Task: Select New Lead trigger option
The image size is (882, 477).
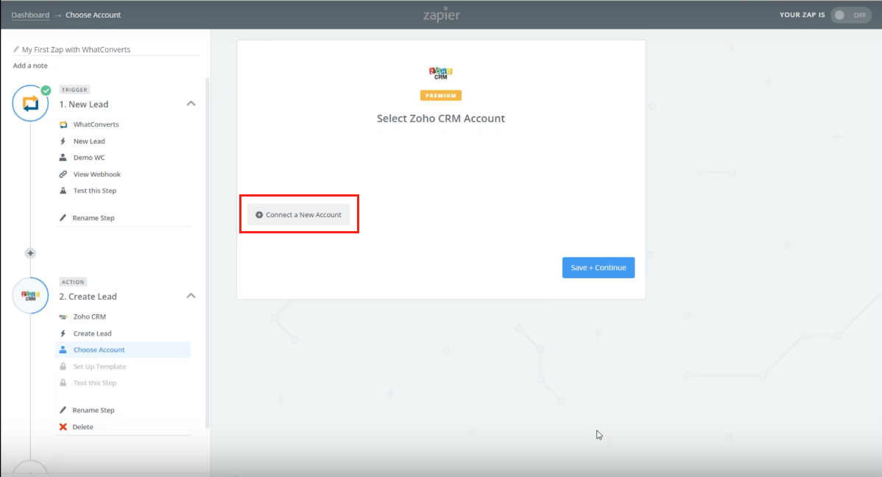Action: click(x=89, y=141)
